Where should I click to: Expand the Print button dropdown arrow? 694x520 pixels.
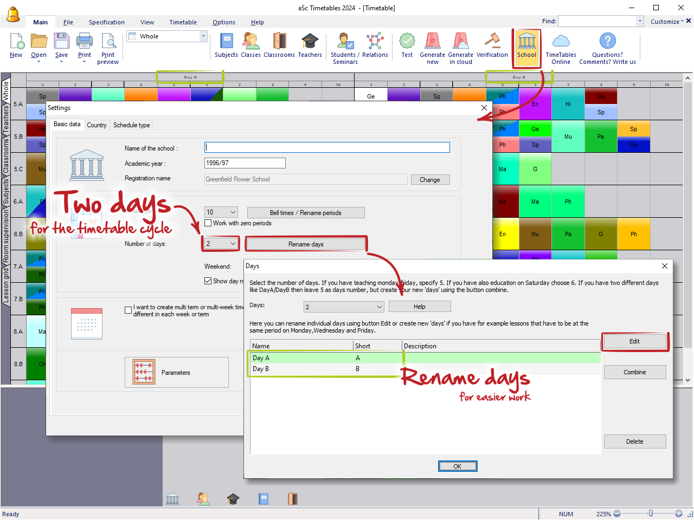click(84, 62)
